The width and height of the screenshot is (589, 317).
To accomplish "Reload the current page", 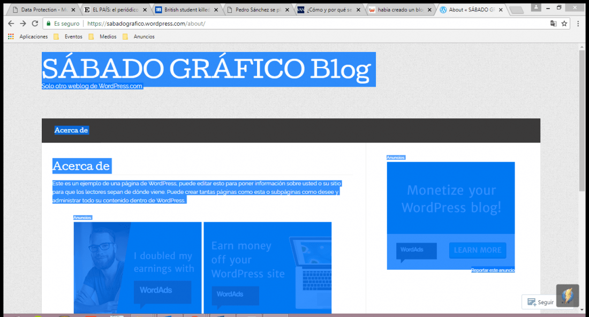I will 35,23.
